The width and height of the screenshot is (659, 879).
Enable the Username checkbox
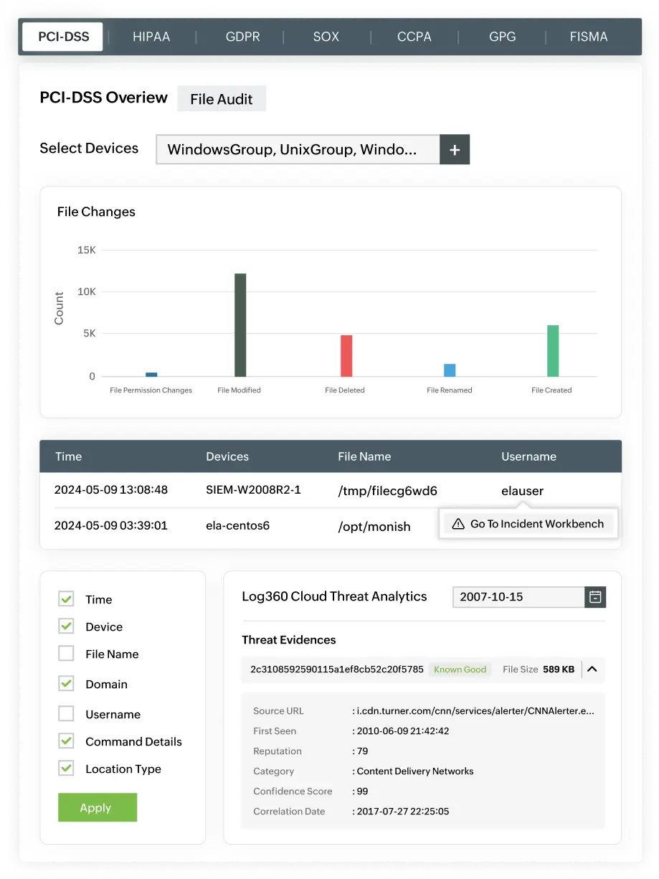(x=65, y=713)
